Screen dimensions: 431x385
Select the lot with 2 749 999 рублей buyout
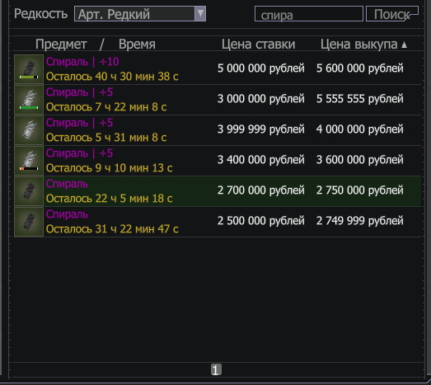tap(218, 222)
